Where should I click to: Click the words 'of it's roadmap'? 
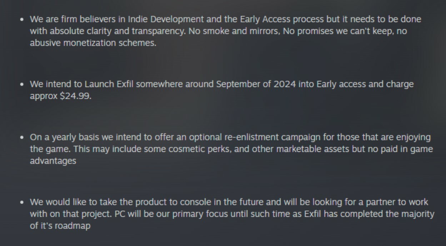tap(60, 226)
